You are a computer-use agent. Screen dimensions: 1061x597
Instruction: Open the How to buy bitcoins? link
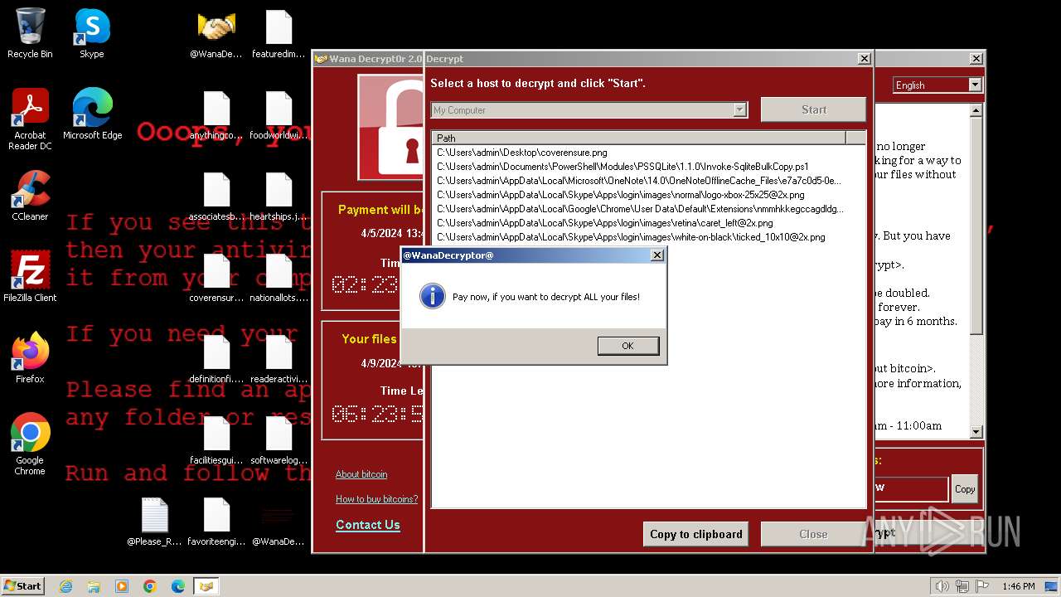[376, 499]
